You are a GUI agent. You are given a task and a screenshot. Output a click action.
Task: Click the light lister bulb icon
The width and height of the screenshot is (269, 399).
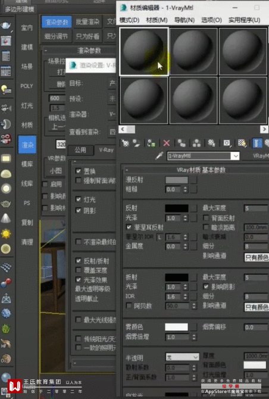point(5,90)
